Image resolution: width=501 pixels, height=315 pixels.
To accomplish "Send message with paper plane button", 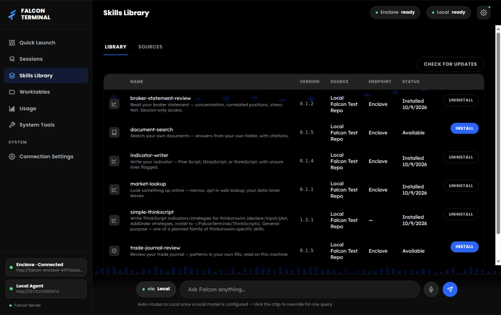I will 450,289.
